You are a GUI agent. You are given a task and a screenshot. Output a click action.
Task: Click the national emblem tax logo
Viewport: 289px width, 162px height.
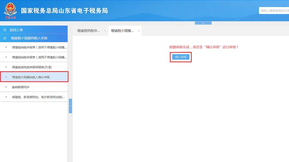coord(10,11)
